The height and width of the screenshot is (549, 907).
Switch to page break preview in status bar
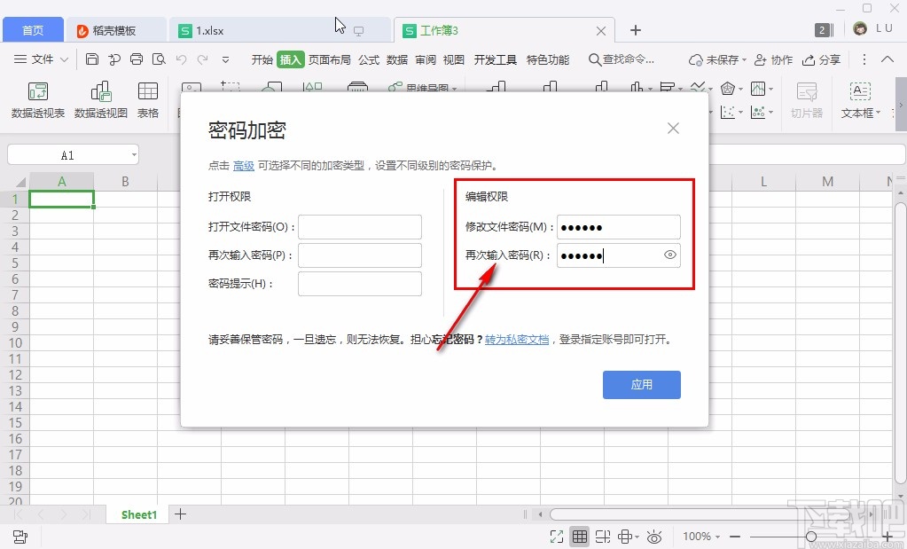tap(603, 536)
